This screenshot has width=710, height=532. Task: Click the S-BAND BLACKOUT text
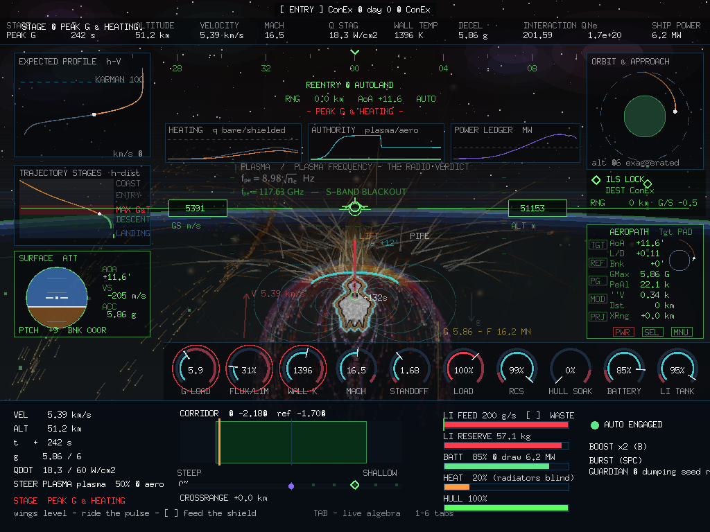point(366,192)
